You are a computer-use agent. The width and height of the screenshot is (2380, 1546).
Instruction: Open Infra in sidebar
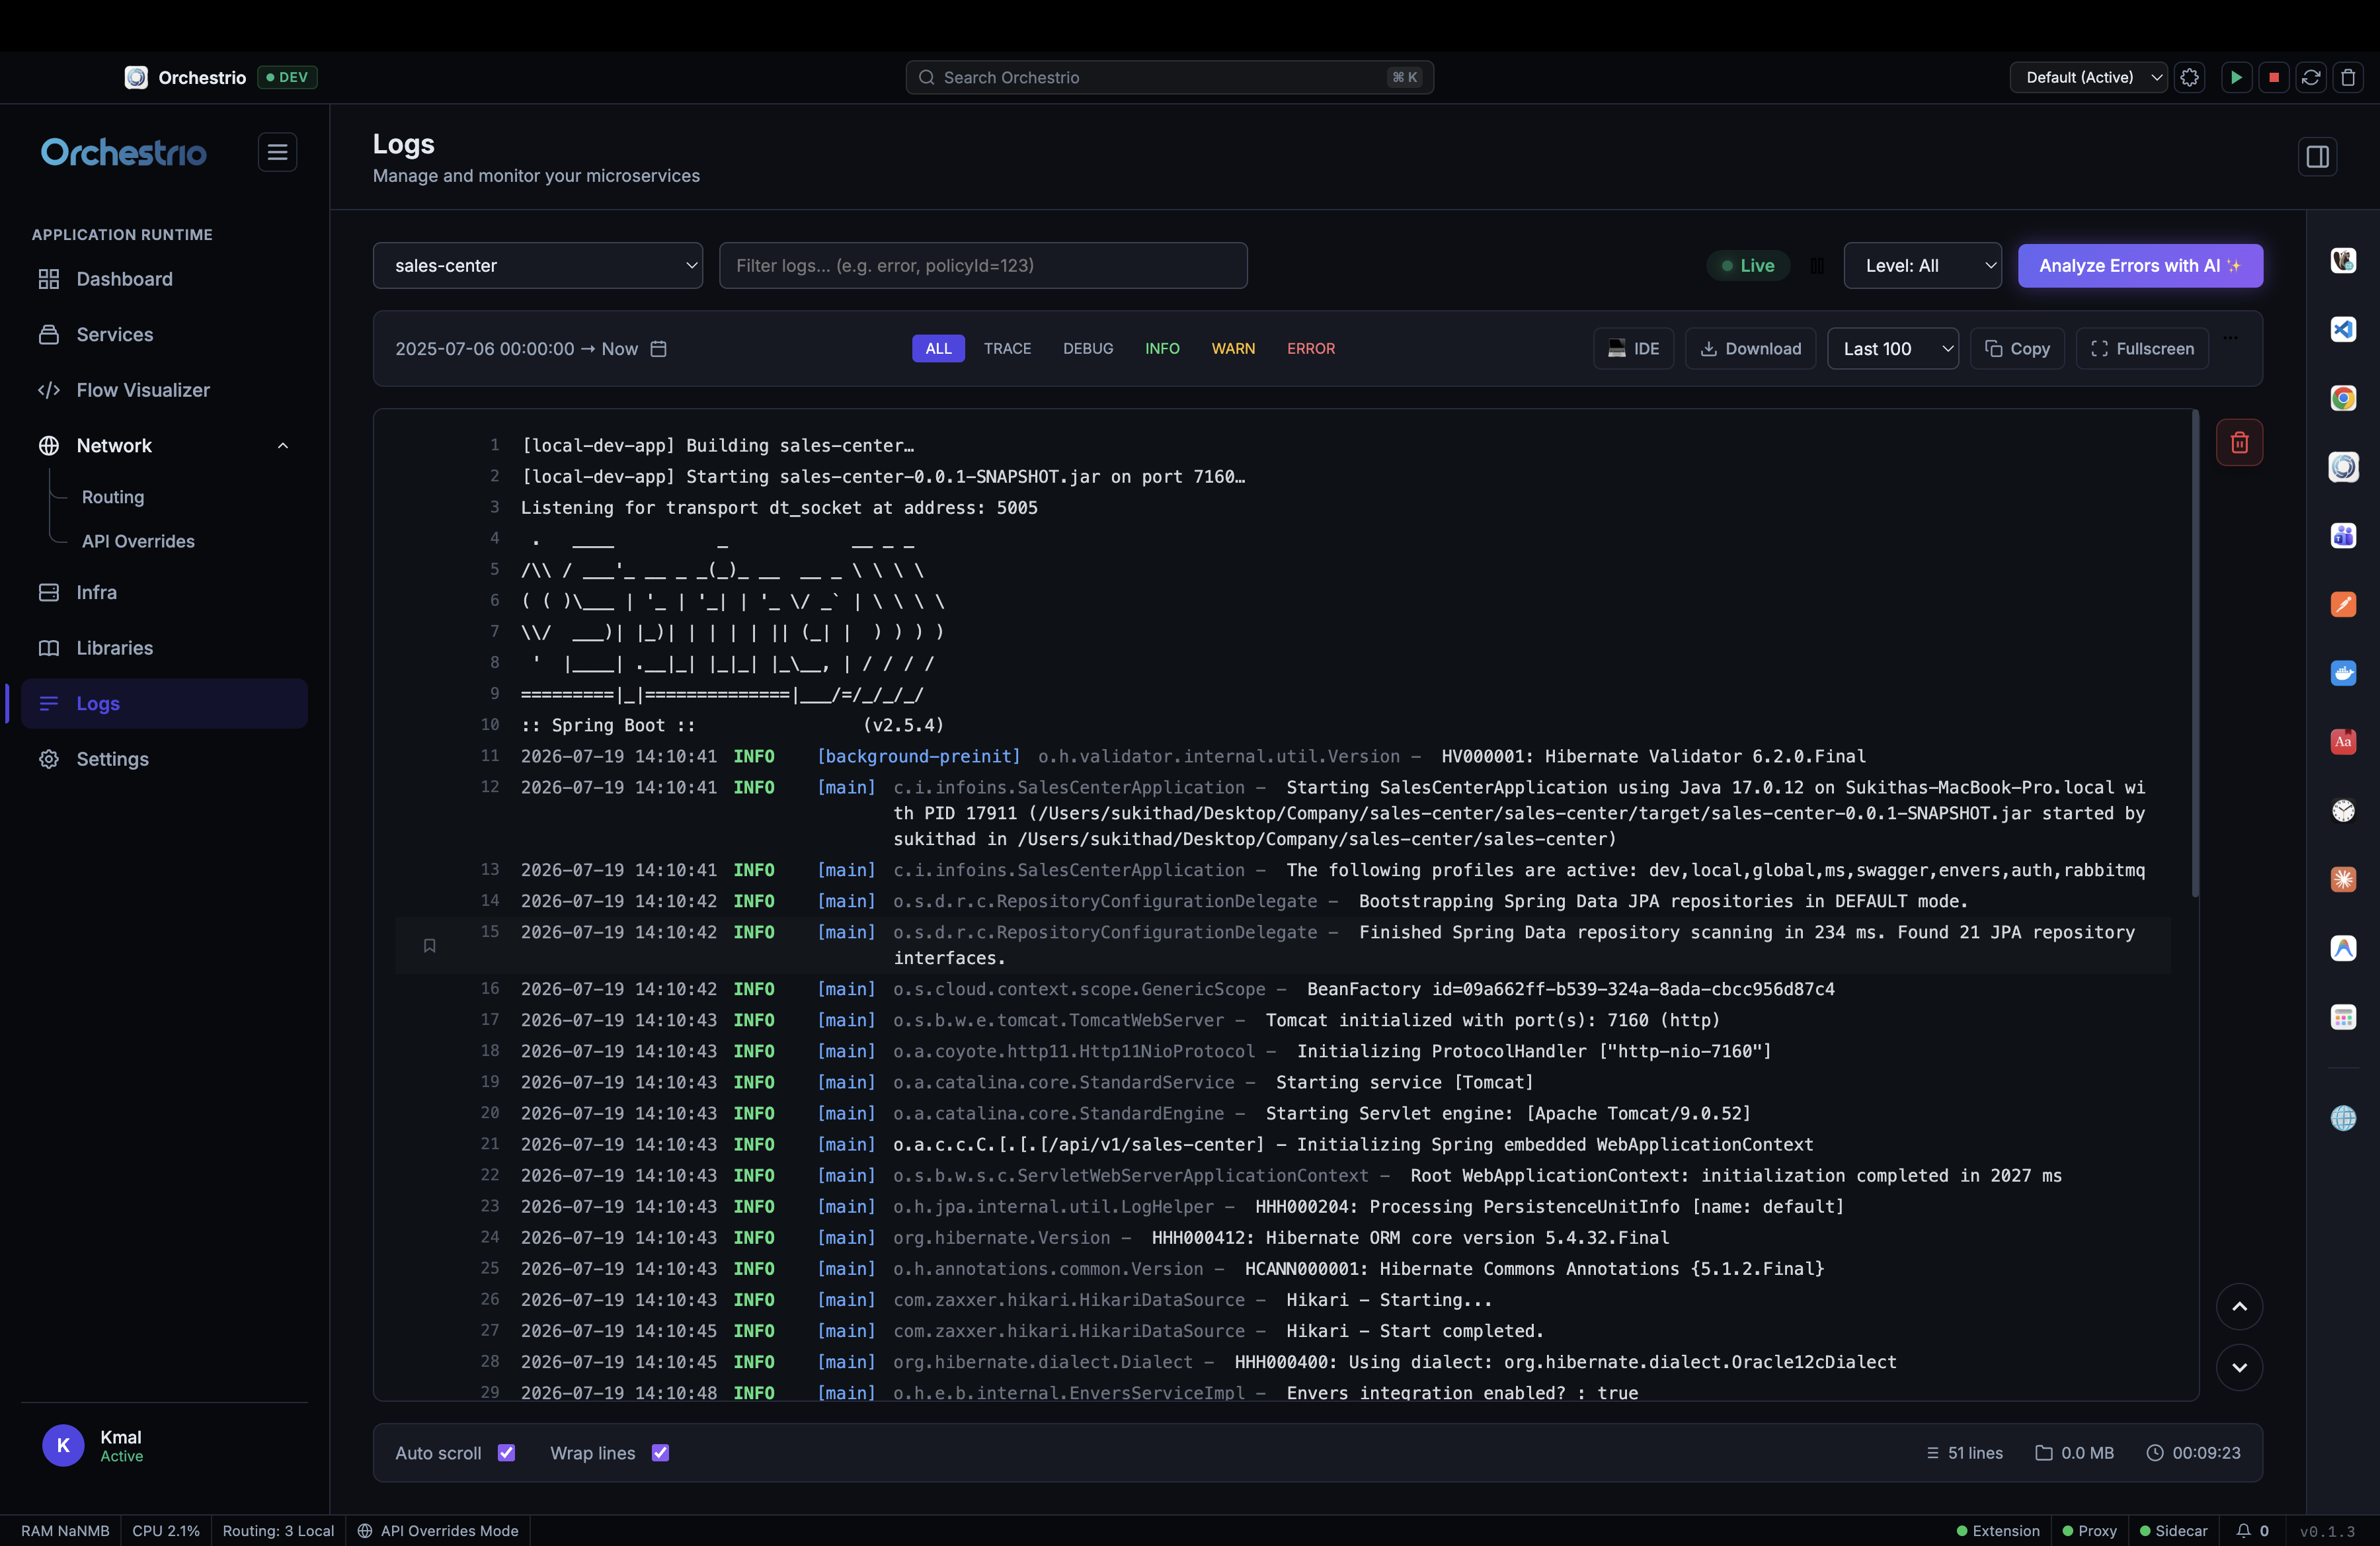pyautogui.click(x=164, y=593)
